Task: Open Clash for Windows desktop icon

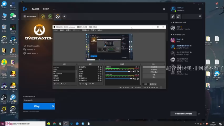Action: point(13,6)
